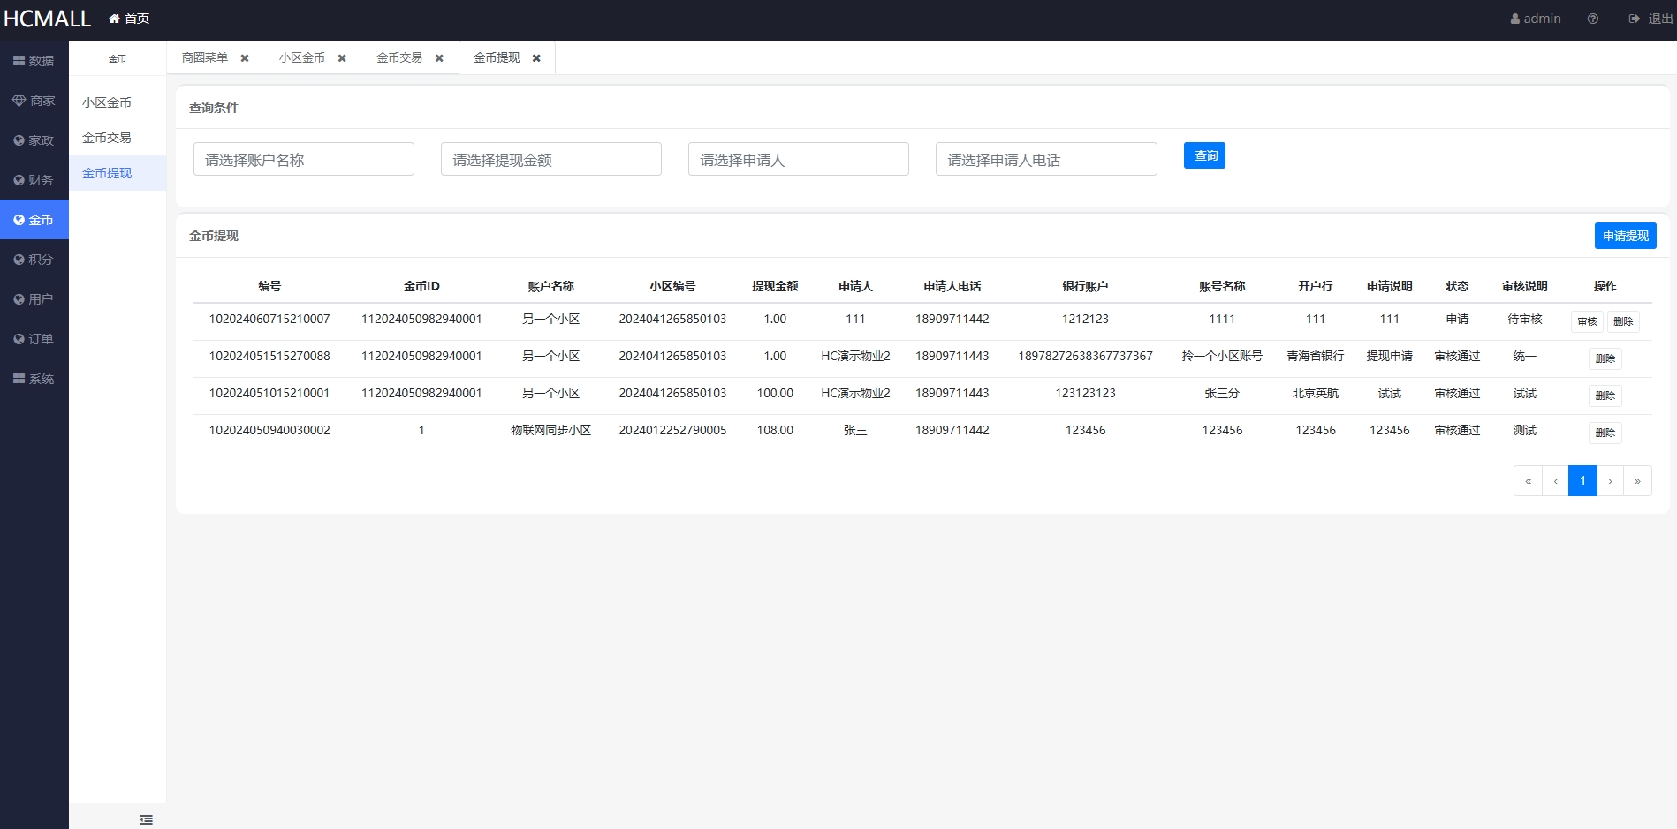This screenshot has height=829, width=1677.
Task: Go to previous page with ‹ button
Action: click(x=1555, y=481)
